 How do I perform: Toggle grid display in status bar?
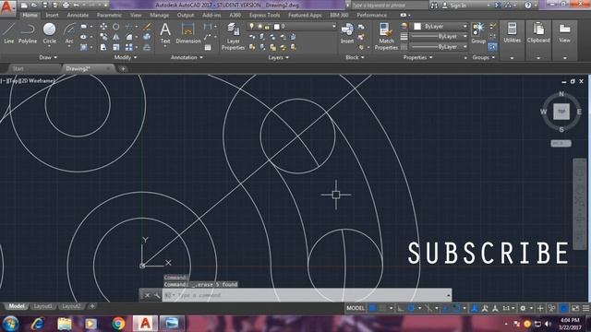[372, 308]
